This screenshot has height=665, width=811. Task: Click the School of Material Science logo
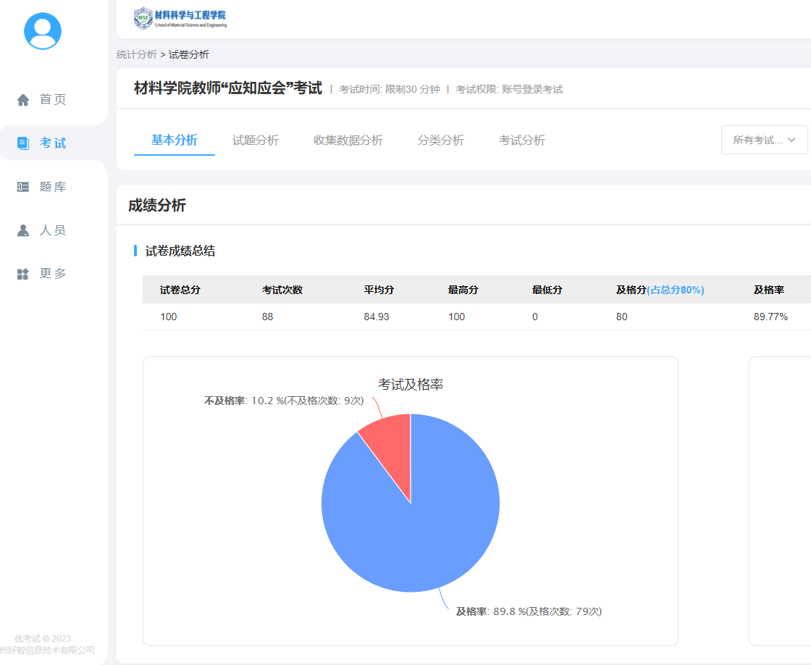(x=180, y=18)
